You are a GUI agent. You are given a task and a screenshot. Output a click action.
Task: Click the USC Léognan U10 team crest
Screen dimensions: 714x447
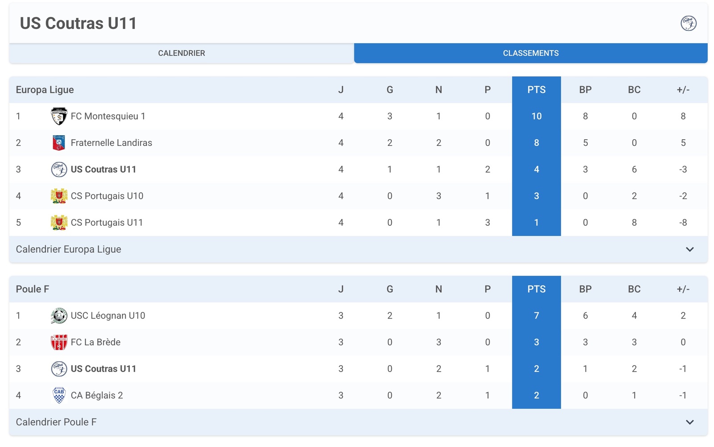[x=59, y=316]
